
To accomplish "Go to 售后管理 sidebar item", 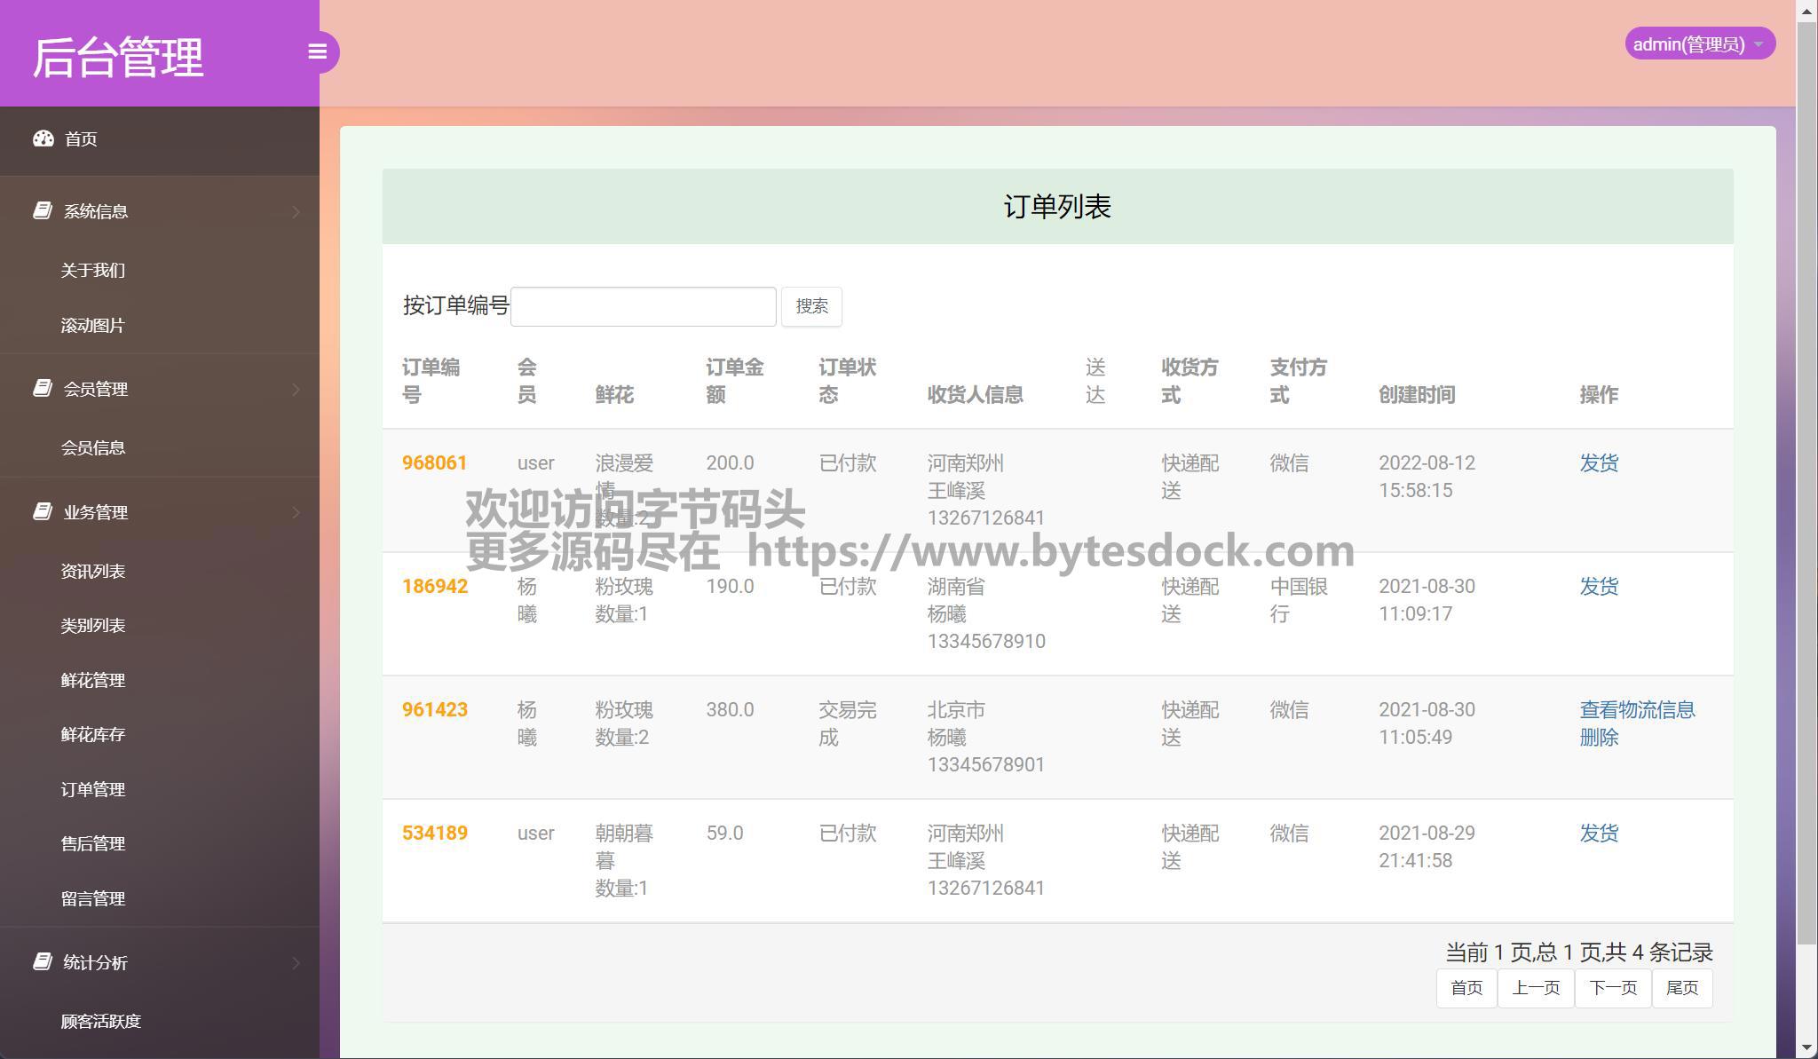I will 93,843.
